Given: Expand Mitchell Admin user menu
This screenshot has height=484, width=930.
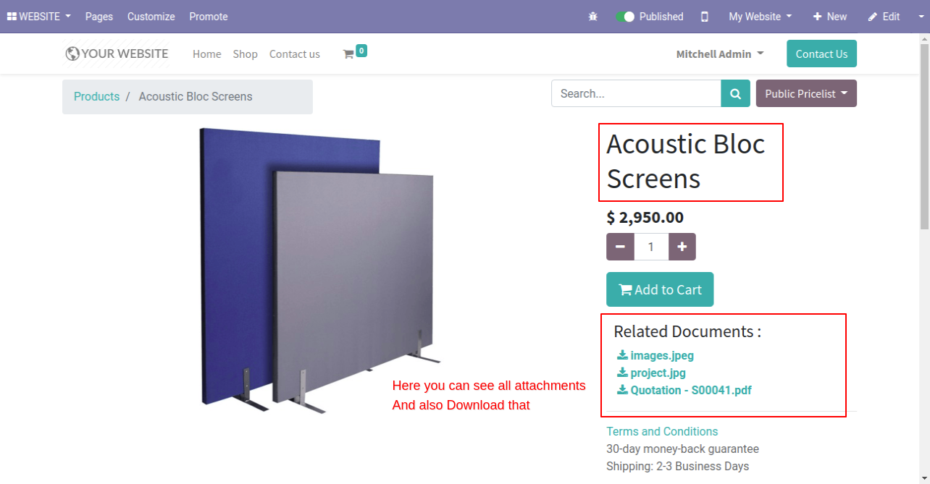Looking at the screenshot, I should click(720, 54).
